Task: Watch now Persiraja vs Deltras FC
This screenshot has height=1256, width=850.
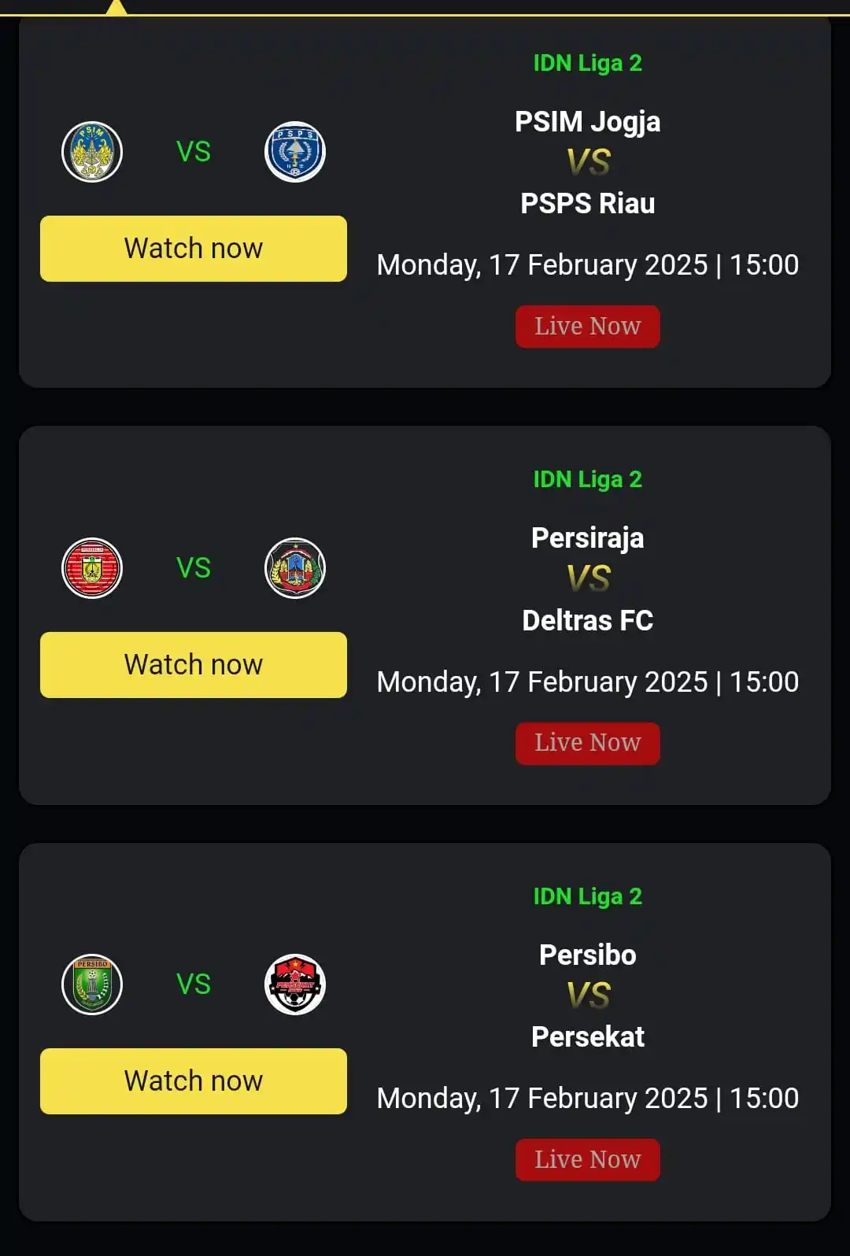Action: [x=194, y=665]
